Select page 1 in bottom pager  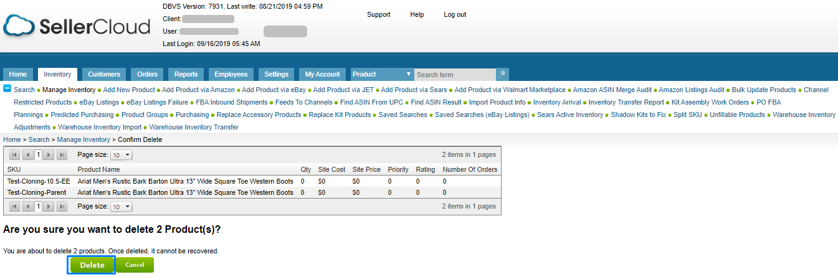tap(38, 206)
